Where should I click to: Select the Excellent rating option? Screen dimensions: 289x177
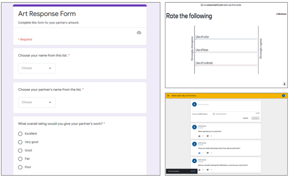(x=20, y=134)
